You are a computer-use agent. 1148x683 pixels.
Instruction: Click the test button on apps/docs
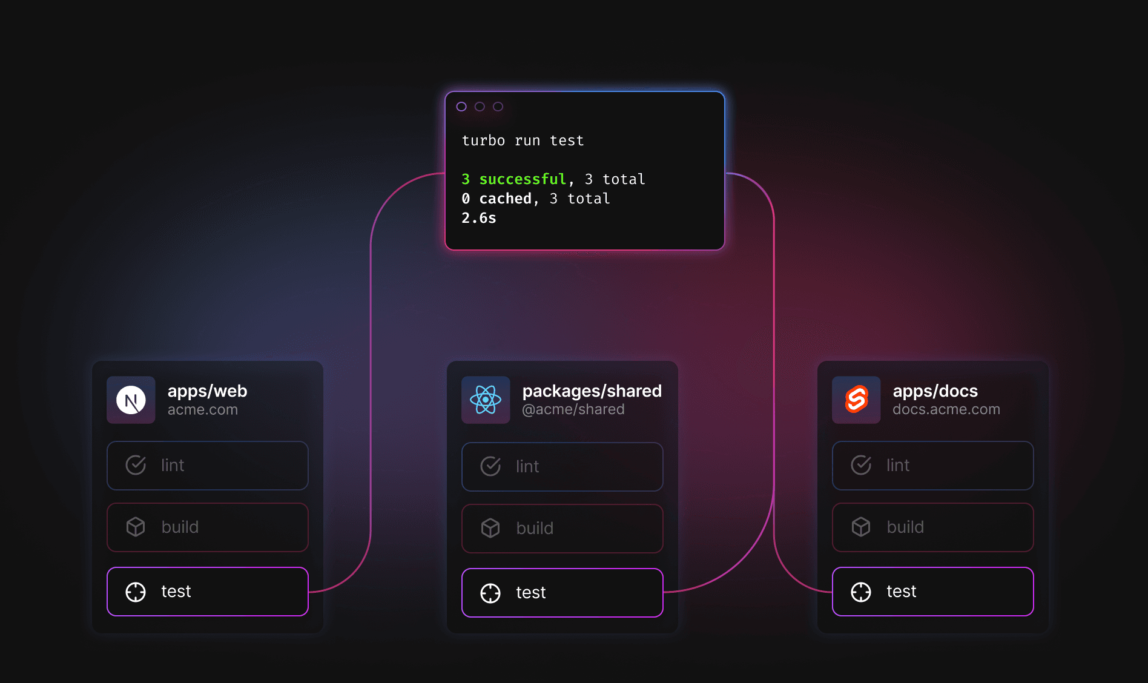pos(932,591)
